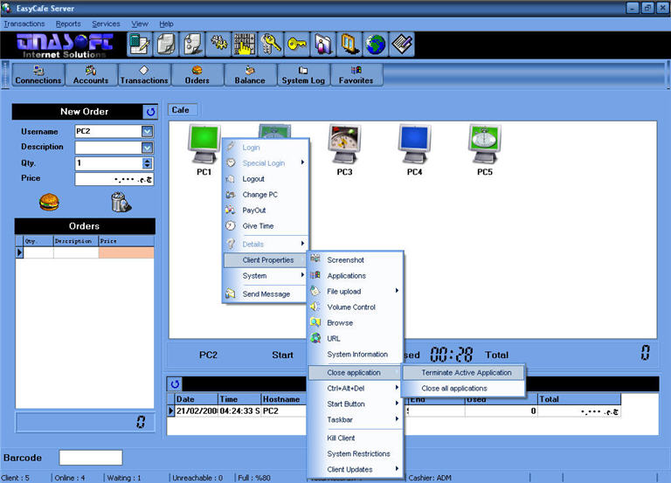This screenshot has width=671, height=483.
Task: Open the Transactions menu in the menu bar
Action: coord(24,24)
